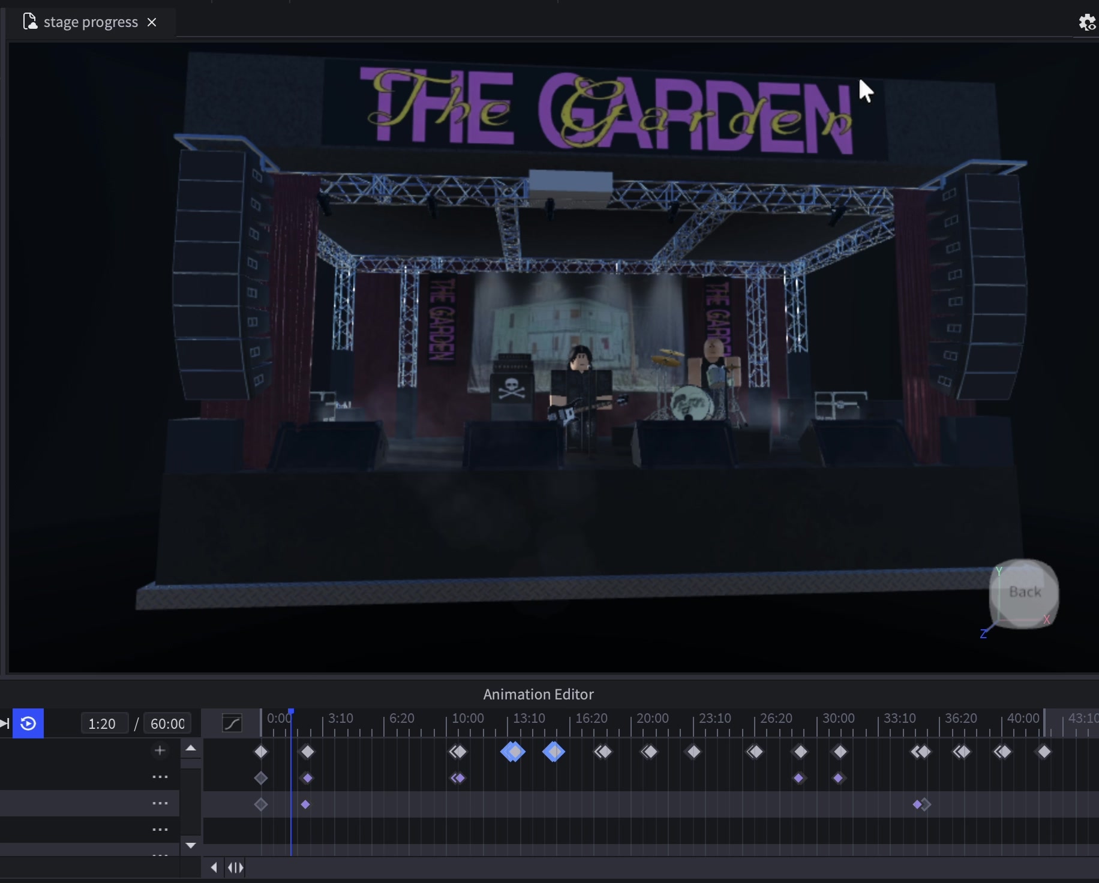Toggle the curve editor view

click(232, 723)
